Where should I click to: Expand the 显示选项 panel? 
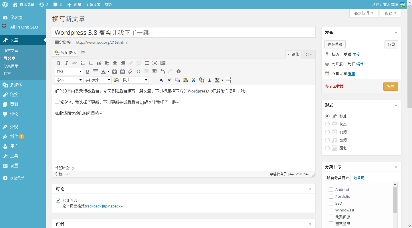364,13
